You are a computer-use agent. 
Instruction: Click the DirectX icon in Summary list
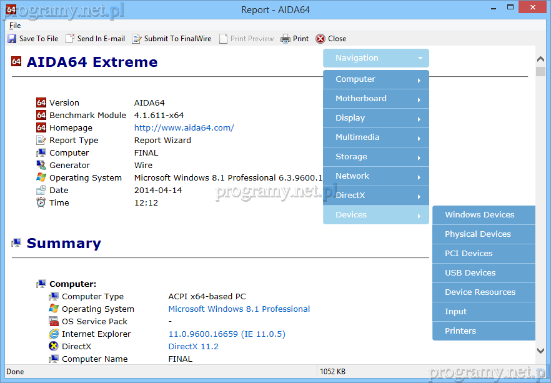click(54, 347)
